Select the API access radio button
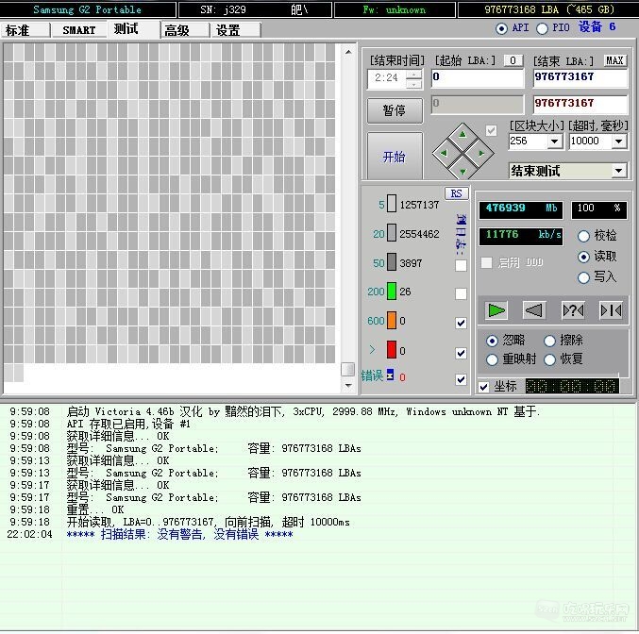 pyautogui.click(x=501, y=28)
